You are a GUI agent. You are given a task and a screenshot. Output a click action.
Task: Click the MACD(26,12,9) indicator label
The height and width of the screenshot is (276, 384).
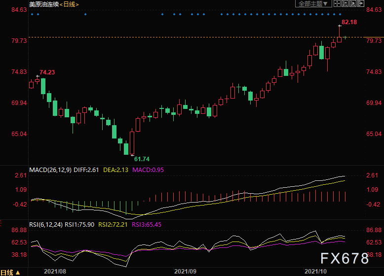pos(50,170)
